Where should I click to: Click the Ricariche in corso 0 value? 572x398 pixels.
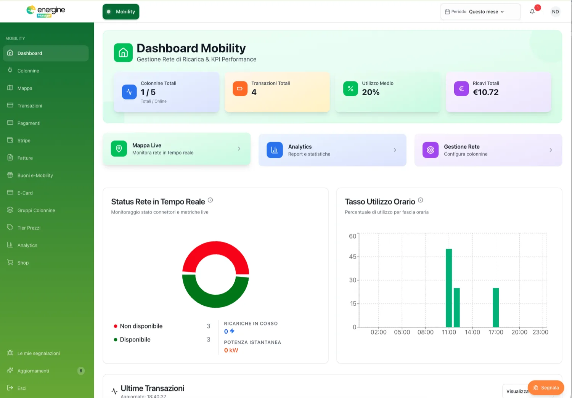click(226, 332)
